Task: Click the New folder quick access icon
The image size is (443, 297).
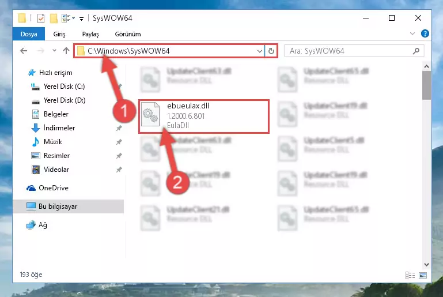Action: coord(54,18)
